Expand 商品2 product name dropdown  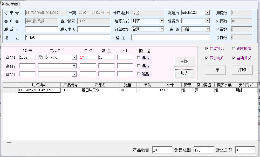(x=74, y=66)
